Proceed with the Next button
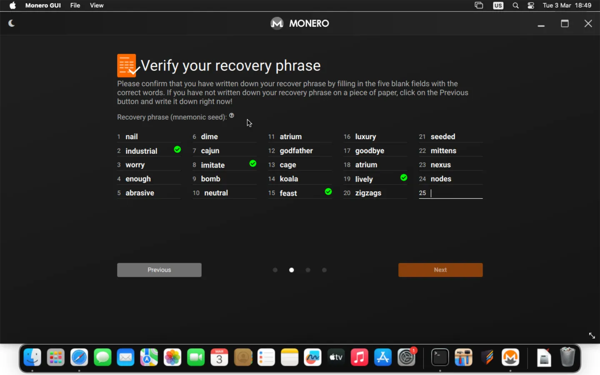600x375 pixels. click(440, 270)
